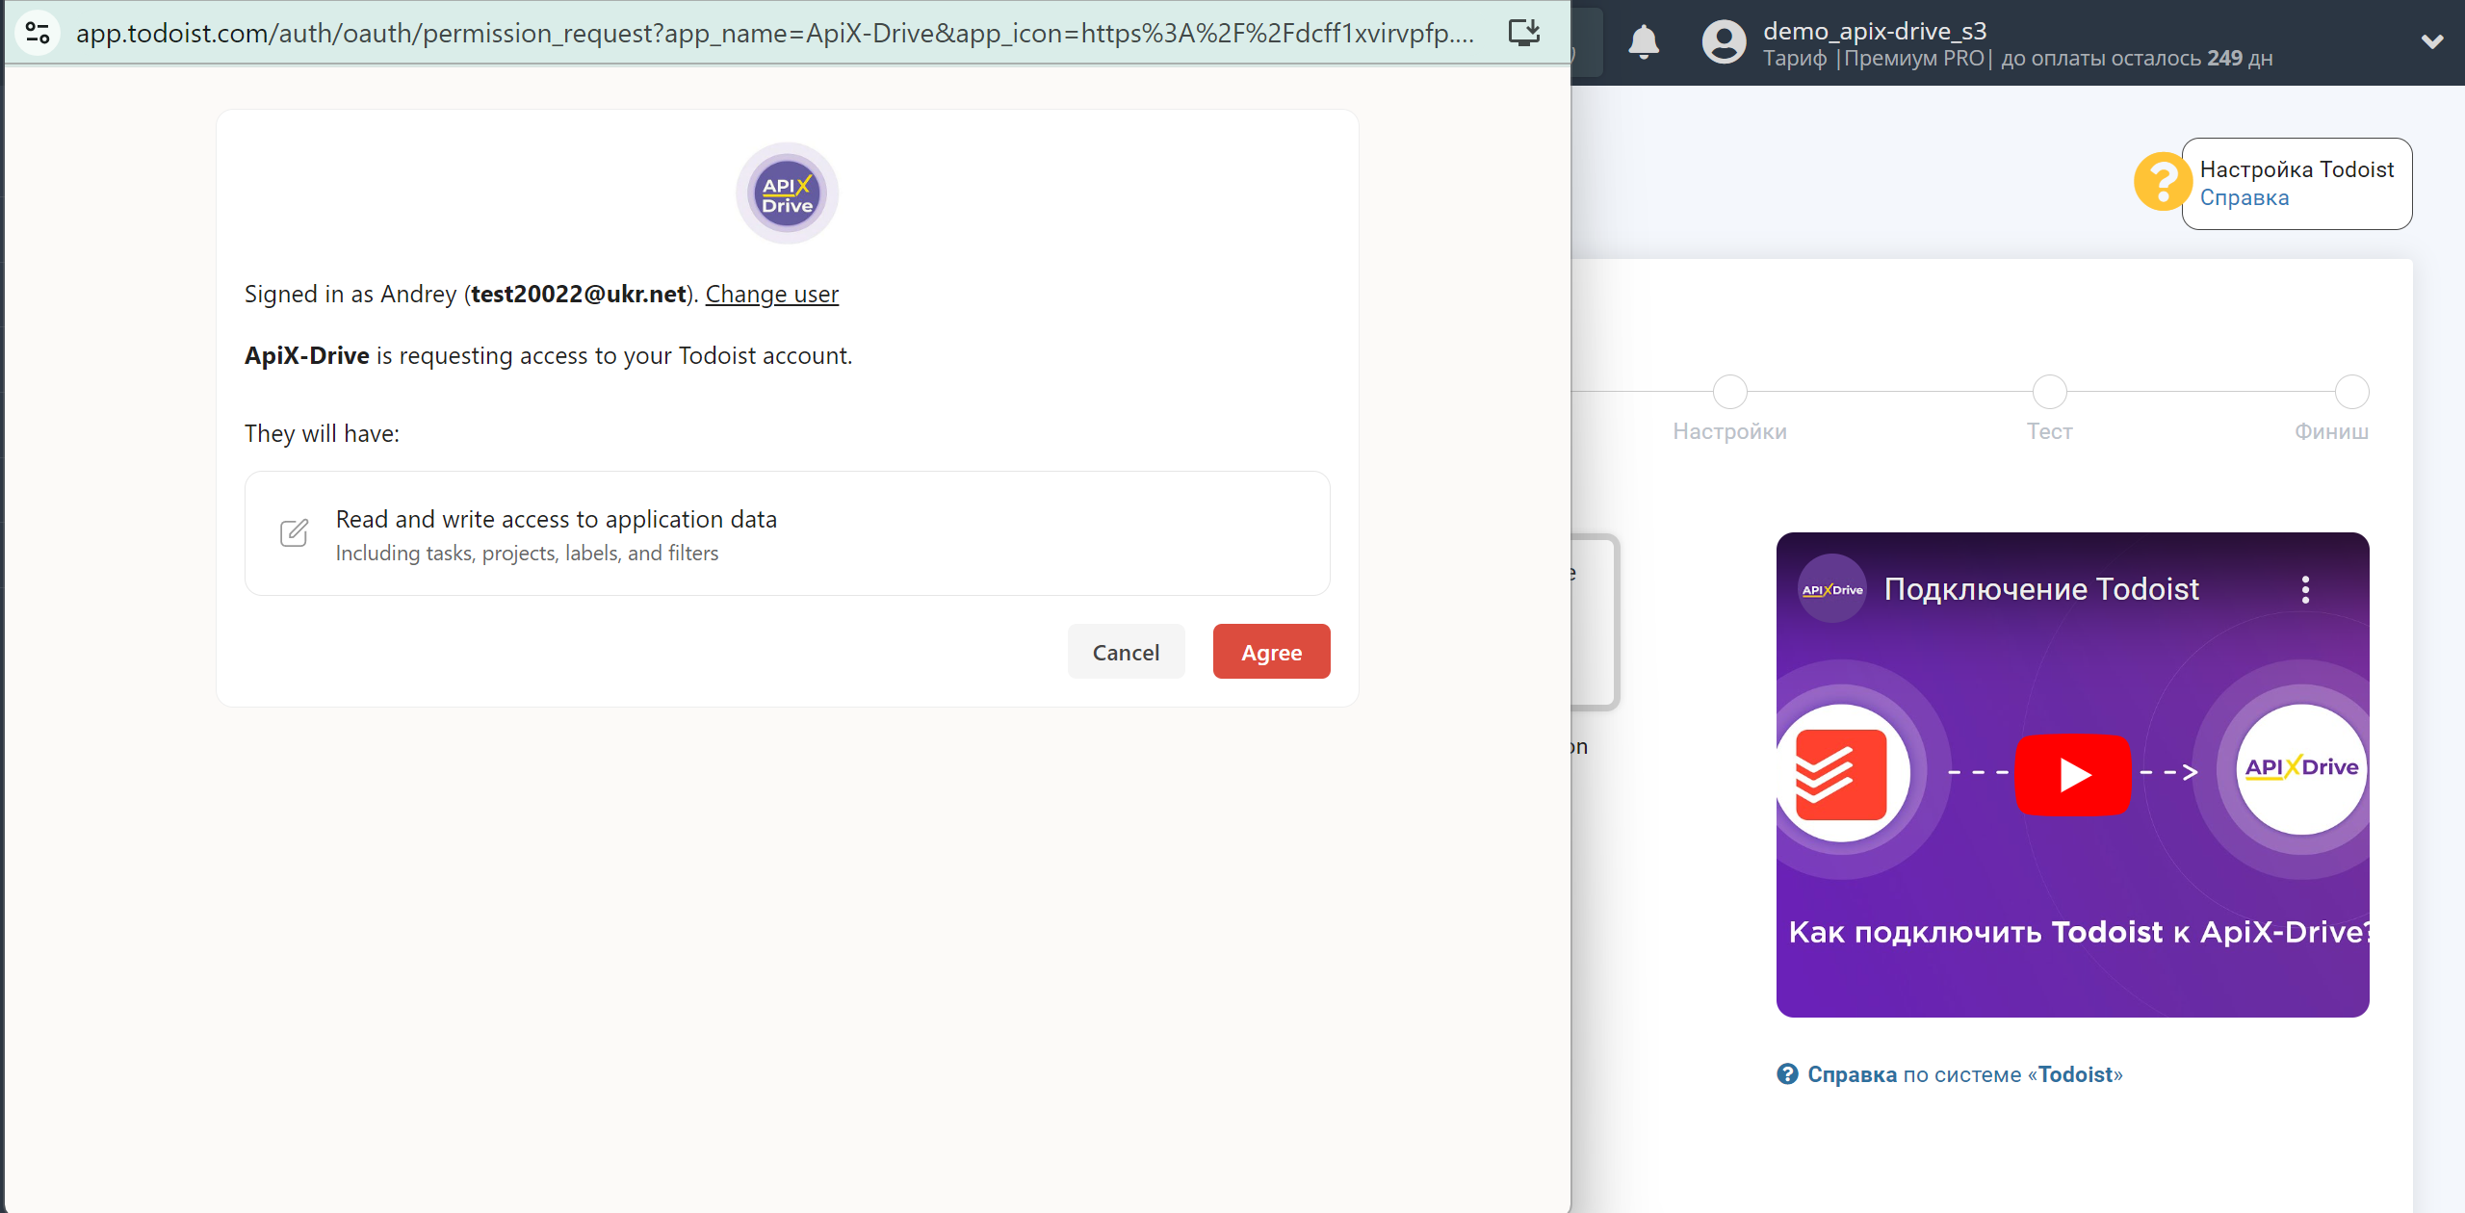Open Справка по системе Todoist link
Viewport: 2465px width, 1213px height.
click(x=1964, y=1074)
